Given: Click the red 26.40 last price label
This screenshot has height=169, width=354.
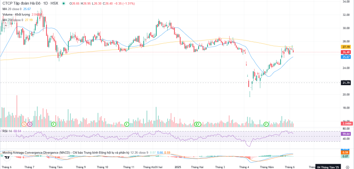Looking at the screenshot, I should pyautogui.click(x=346, y=52).
